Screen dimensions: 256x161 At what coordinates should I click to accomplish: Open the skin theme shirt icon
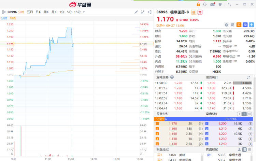(x=220, y=4)
